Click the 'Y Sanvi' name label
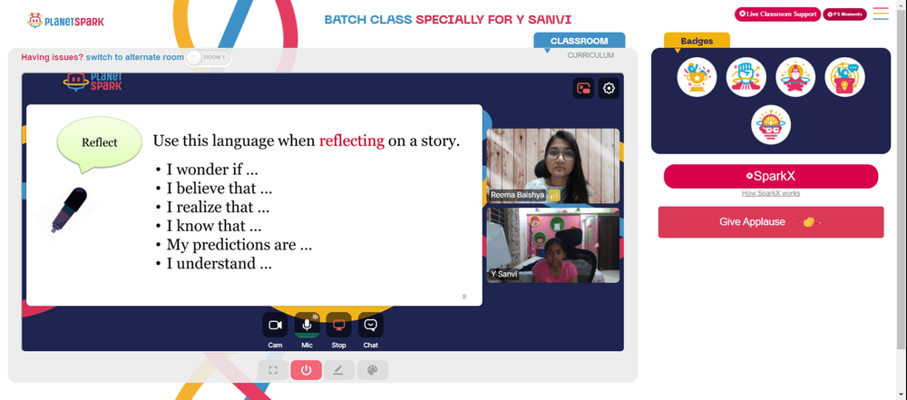 tap(503, 275)
